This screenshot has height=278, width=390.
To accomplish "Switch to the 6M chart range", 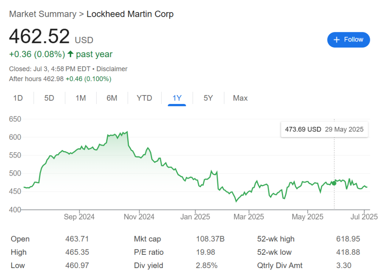I will click(112, 98).
